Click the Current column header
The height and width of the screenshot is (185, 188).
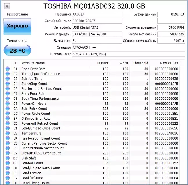(100, 63)
